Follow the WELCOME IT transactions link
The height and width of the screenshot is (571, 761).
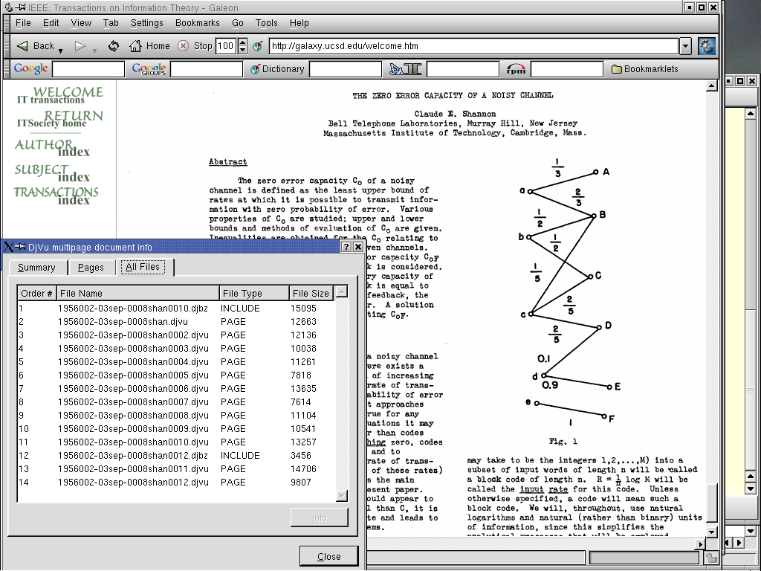click(60, 95)
